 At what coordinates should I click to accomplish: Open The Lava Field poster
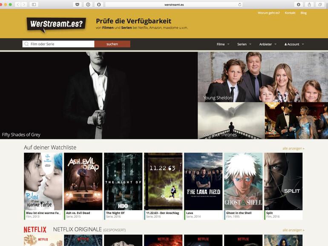(x=203, y=181)
